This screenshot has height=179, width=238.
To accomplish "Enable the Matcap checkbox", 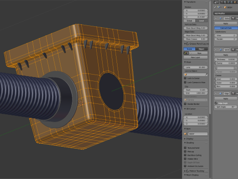I will pos(185,151).
